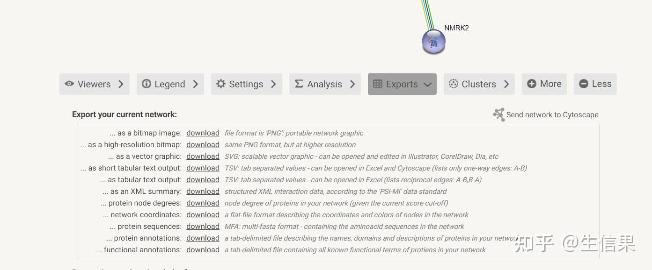Open the Analysis tab
Viewport: 652px width, 270px height.
[x=325, y=84]
